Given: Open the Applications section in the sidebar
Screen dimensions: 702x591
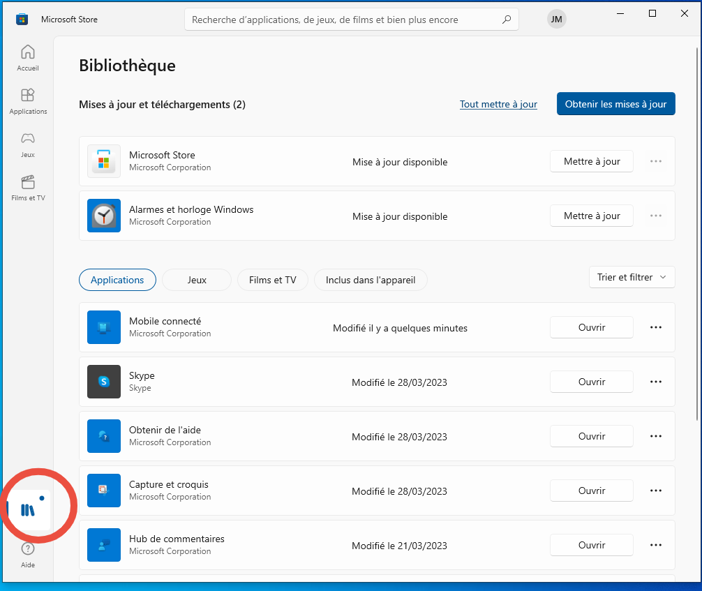Looking at the screenshot, I should click(28, 102).
